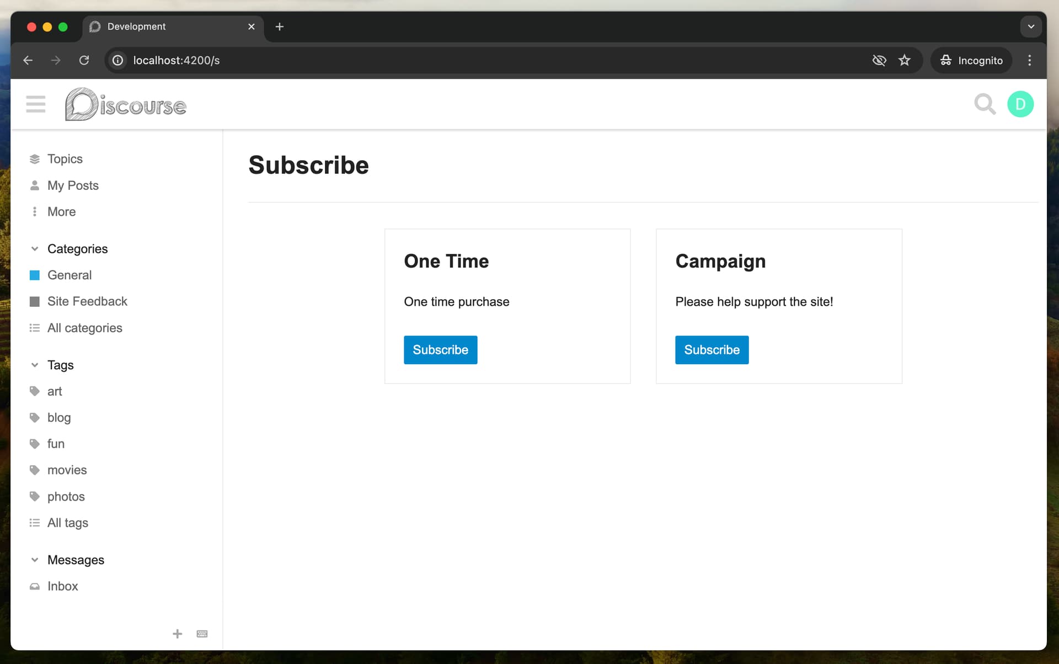Open the search magnifier icon
This screenshot has height=664, width=1059.
(985, 104)
